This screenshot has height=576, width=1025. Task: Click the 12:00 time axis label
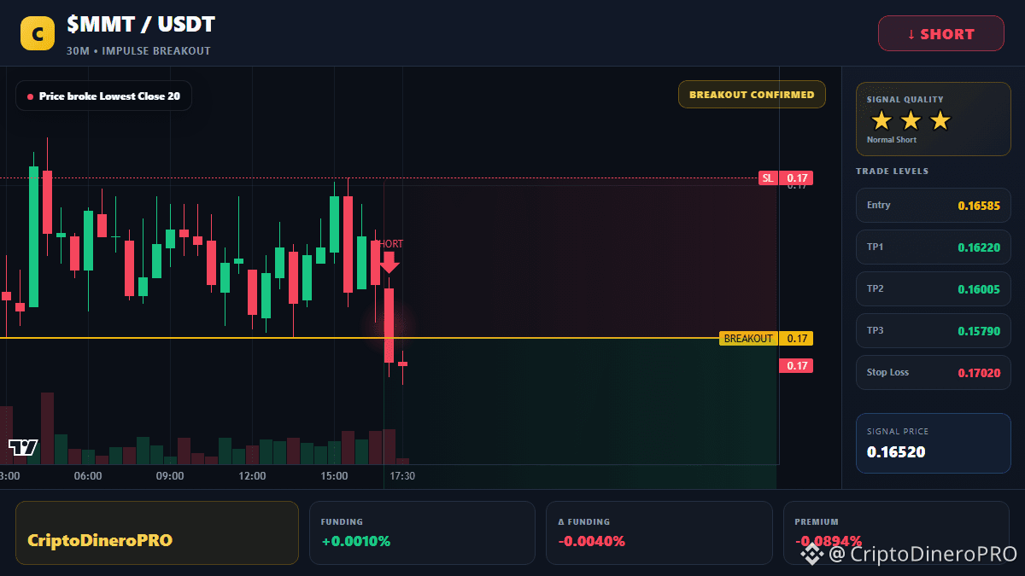point(252,476)
